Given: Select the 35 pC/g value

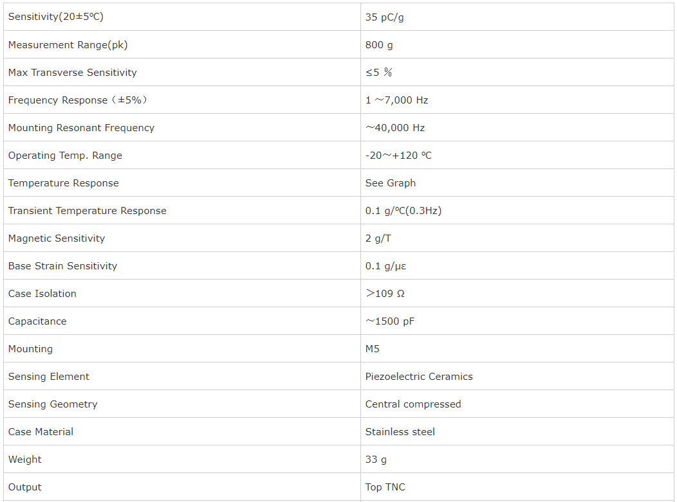Looking at the screenshot, I should 384,17.
